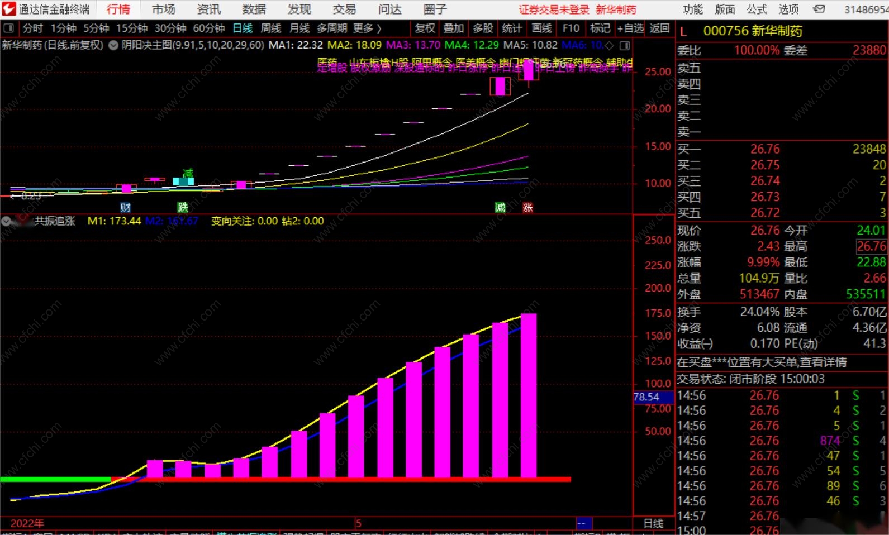Click the 000756 新华制药 quote header
Screen dimensions: 889x535
click(x=753, y=31)
